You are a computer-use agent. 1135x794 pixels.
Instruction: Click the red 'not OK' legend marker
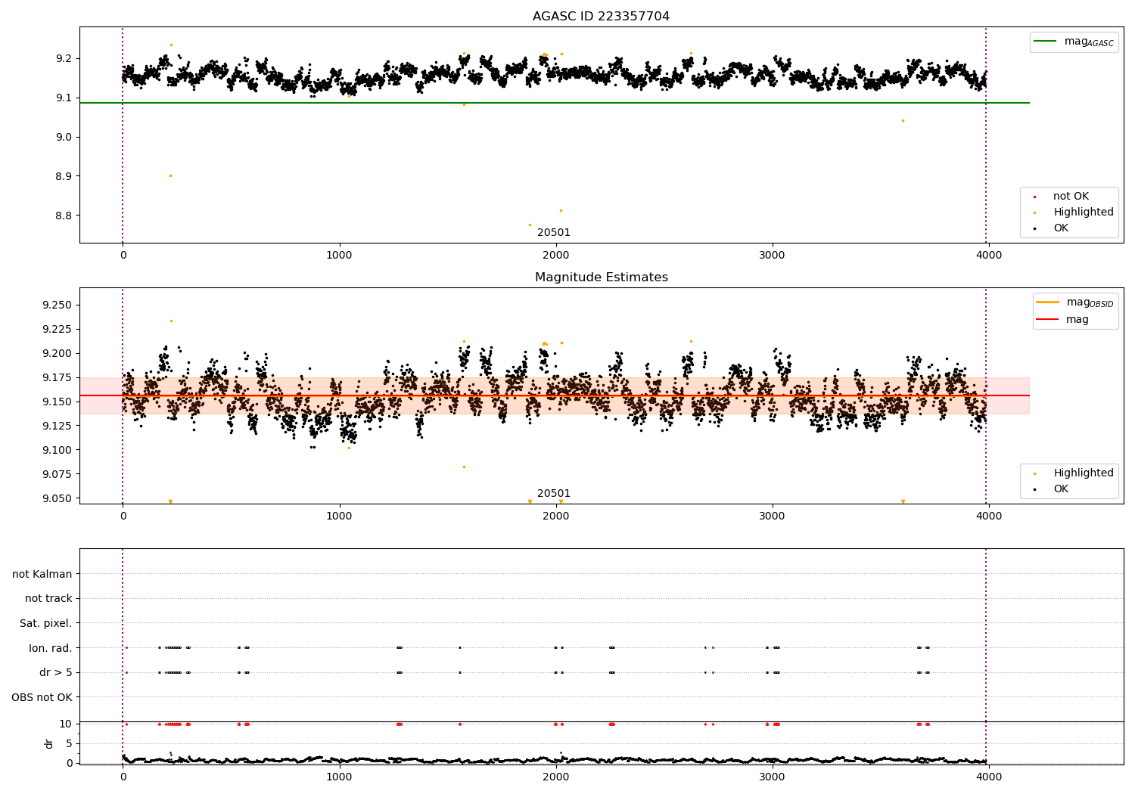(1034, 197)
